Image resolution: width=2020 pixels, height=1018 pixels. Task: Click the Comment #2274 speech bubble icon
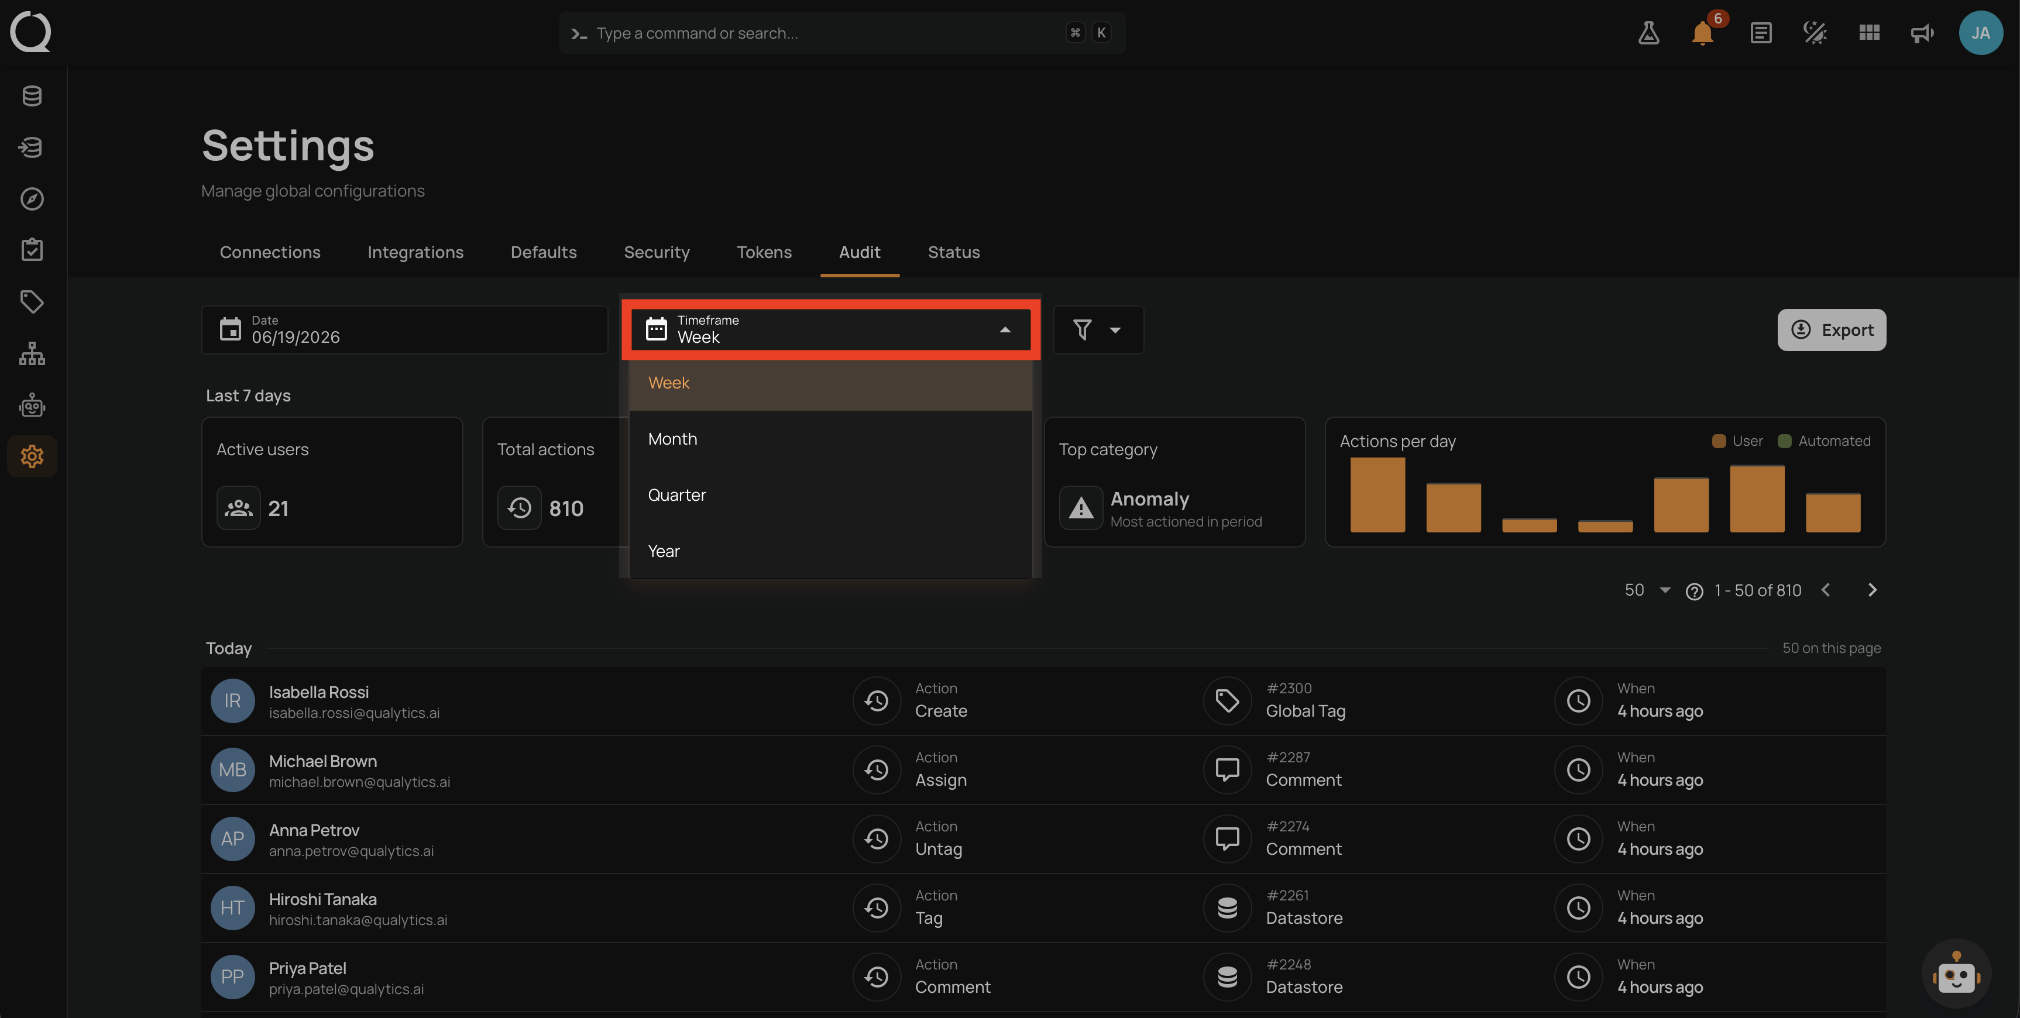point(1227,838)
